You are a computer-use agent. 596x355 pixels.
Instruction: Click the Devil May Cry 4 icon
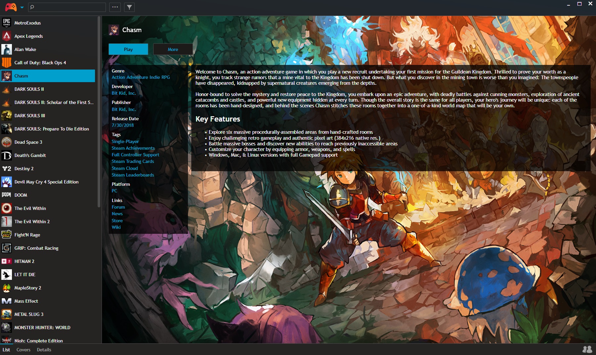click(x=7, y=182)
